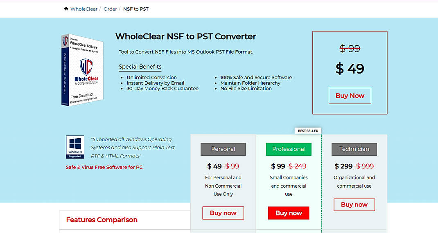This screenshot has width=438, height=233.
Task: Click Buy Now in the $49 price box
Action: coord(350,96)
